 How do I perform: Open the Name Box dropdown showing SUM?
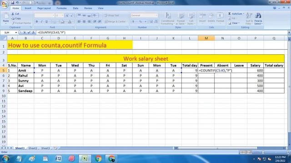16,33
